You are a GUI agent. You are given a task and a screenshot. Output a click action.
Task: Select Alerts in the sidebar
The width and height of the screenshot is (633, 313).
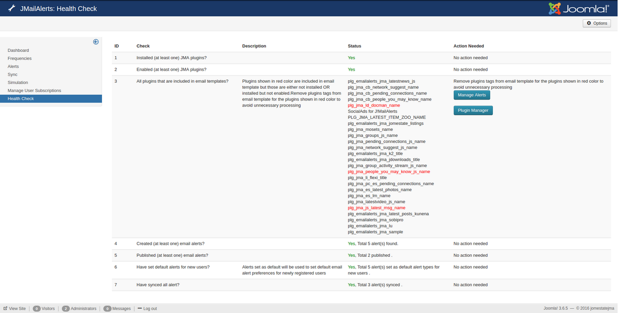(13, 66)
